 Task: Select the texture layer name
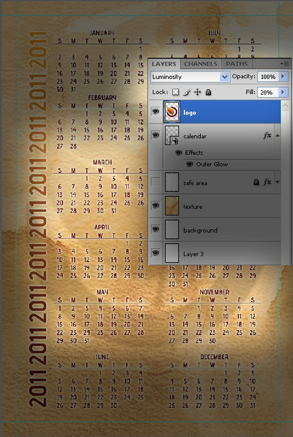click(193, 207)
